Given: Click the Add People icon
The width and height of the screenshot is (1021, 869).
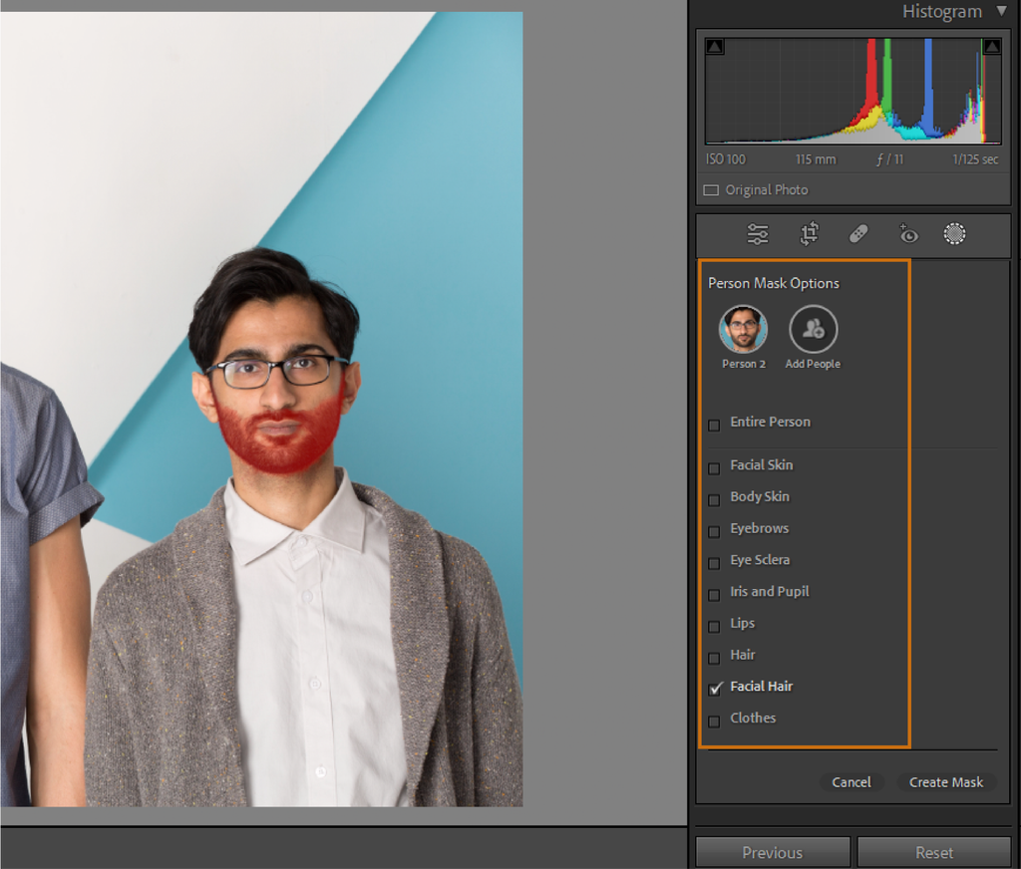Looking at the screenshot, I should point(813,330).
